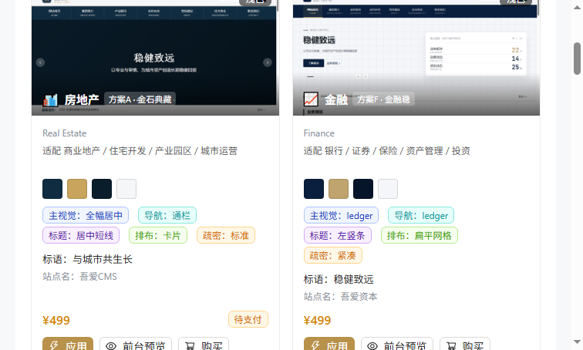Screen dimensions: 583x350
Task: Click the 方案F·金融稳 badge
Action: [x=383, y=99]
